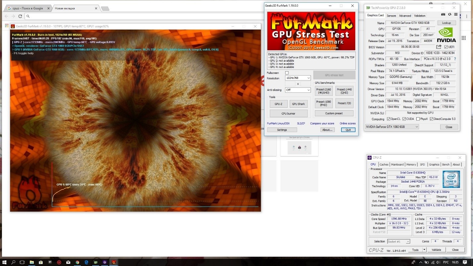Screen dimensions: 473x266
Task: Click CPU-Z purple icon in taskbar
Action: pyautogui.click(x=105, y=262)
